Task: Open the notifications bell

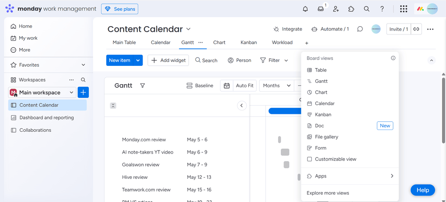Action: [305, 9]
